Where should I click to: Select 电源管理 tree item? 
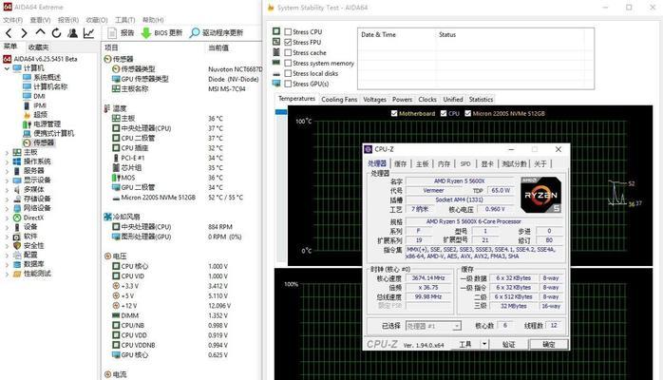pyautogui.click(x=47, y=123)
